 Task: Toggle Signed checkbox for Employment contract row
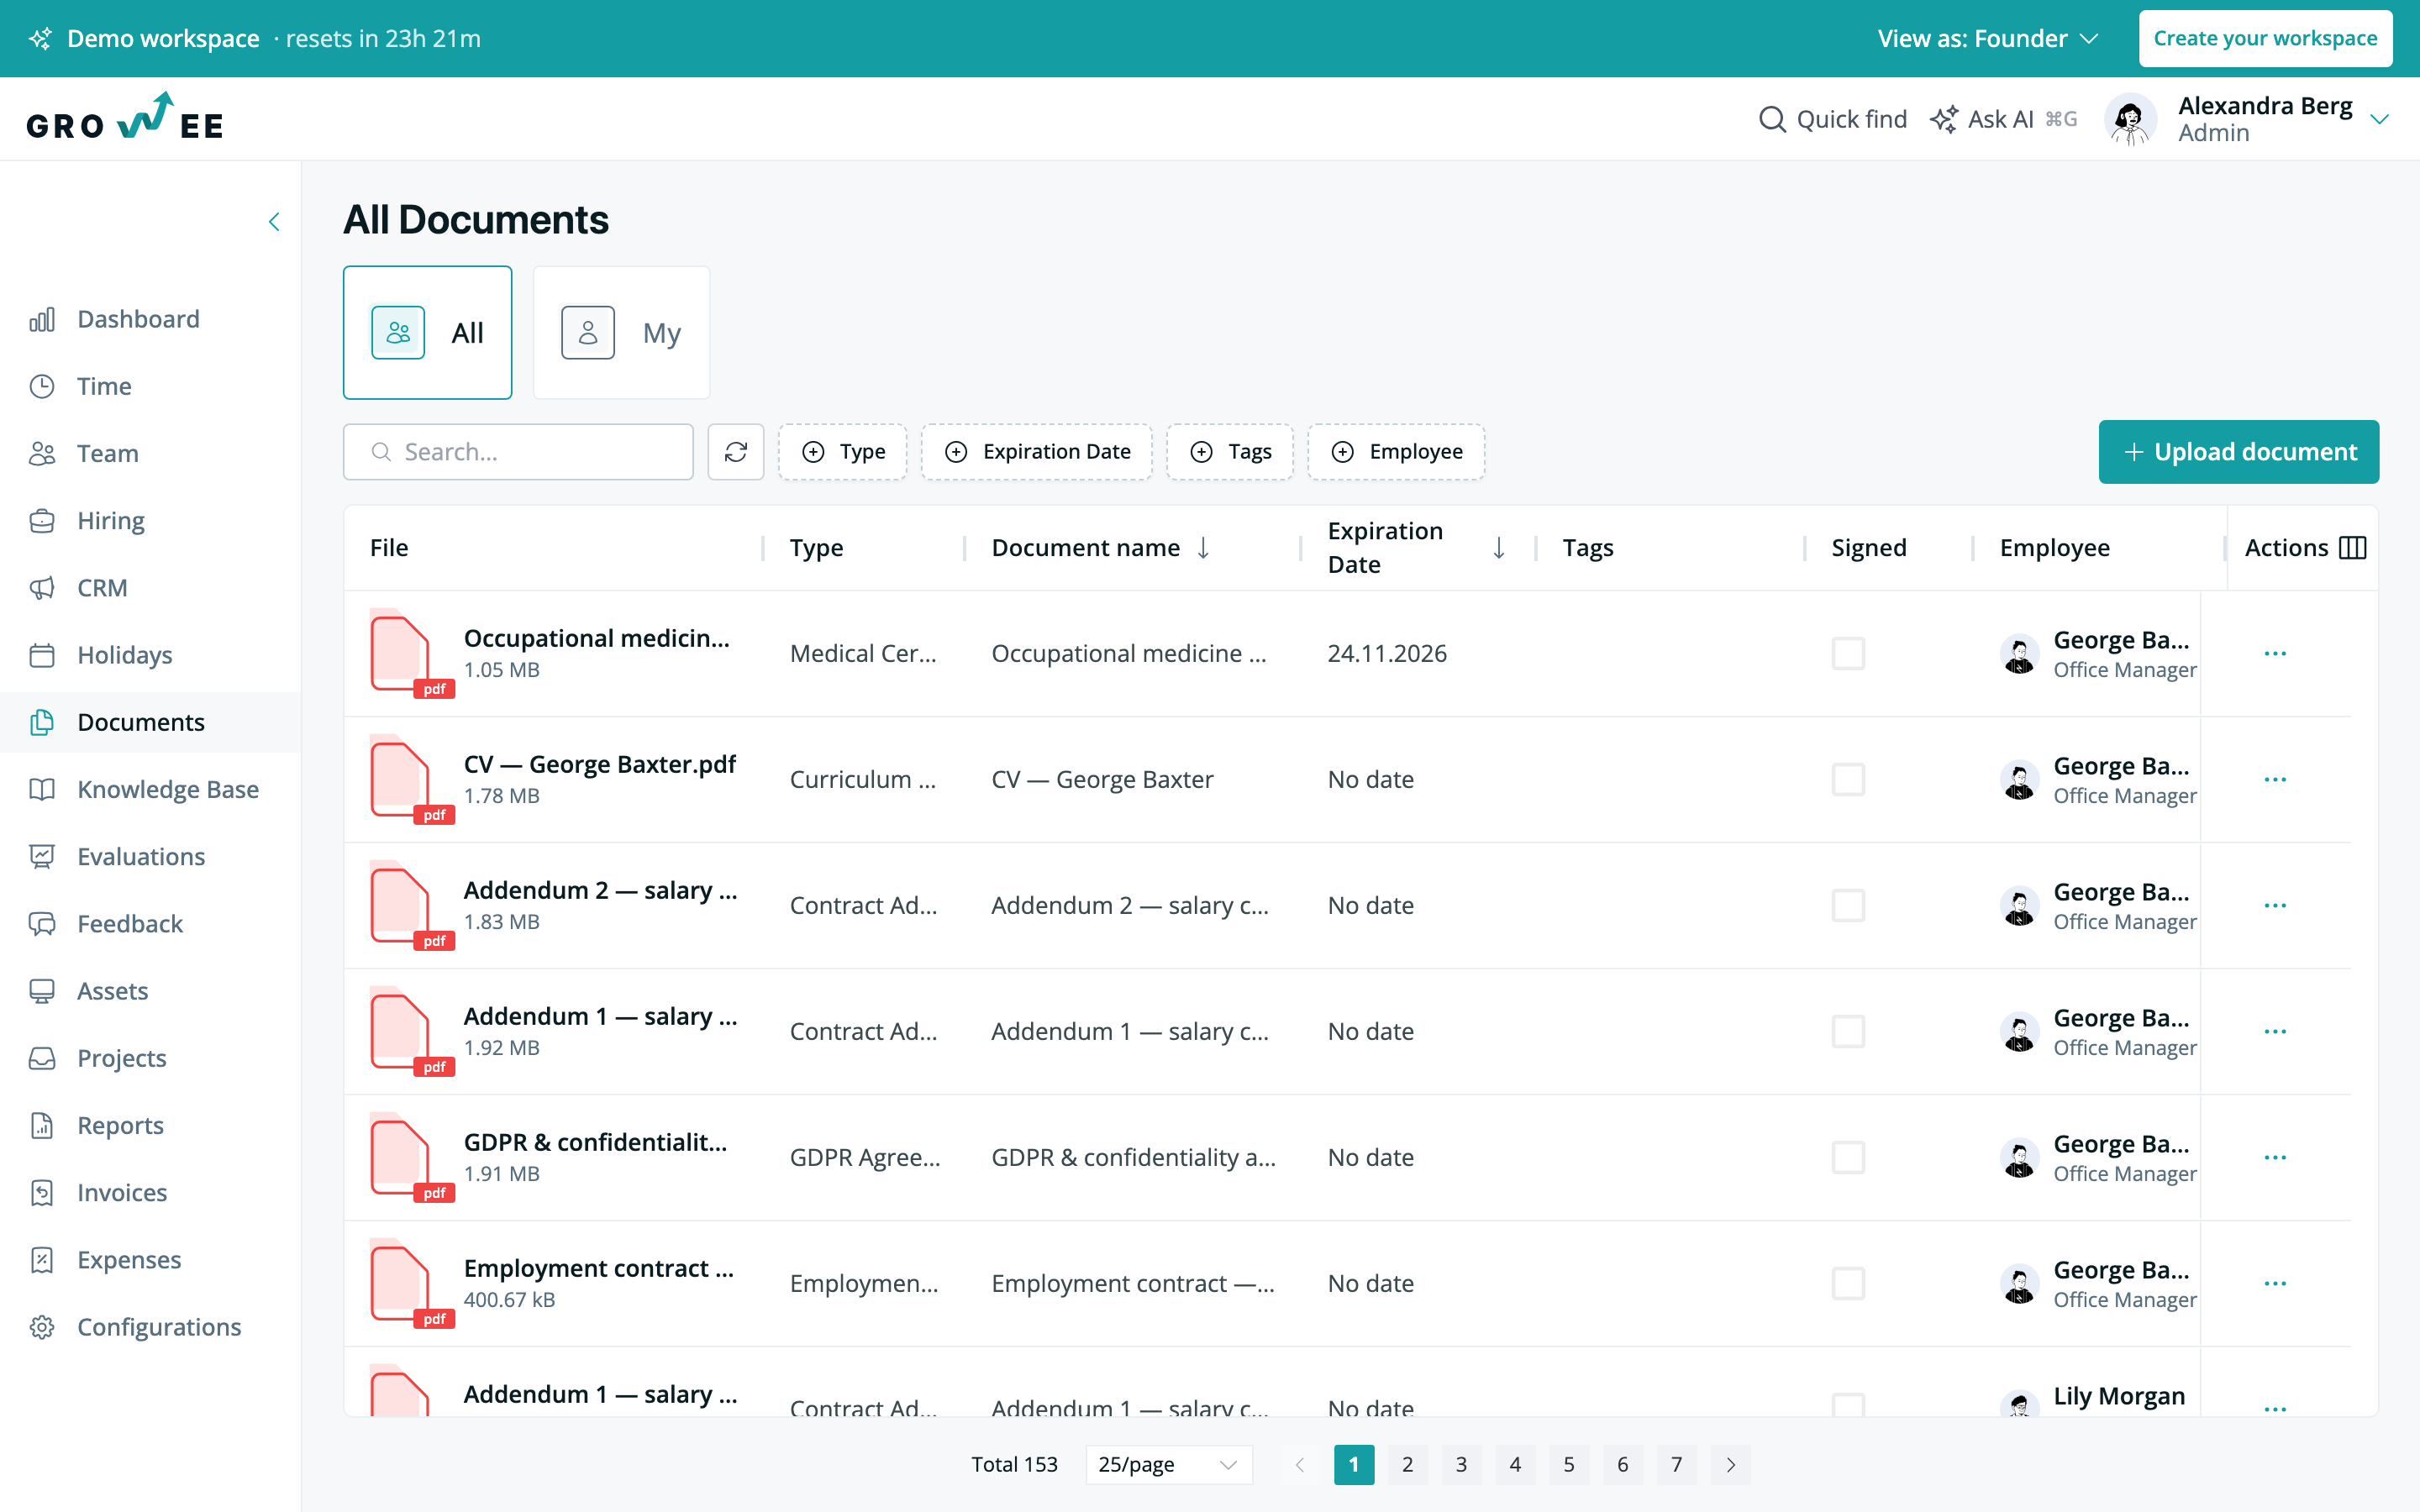pyautogui.click(x=1848, y=1284)
